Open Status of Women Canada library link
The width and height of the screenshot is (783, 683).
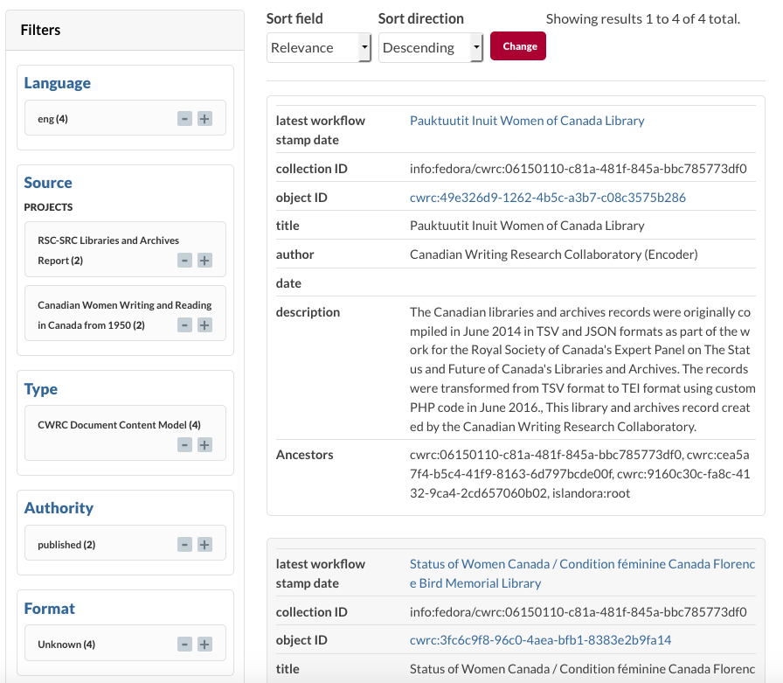click(582, 574)
